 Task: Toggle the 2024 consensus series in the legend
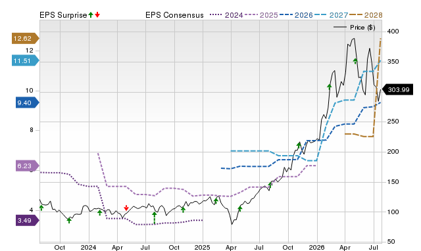[x=226, y=15]
